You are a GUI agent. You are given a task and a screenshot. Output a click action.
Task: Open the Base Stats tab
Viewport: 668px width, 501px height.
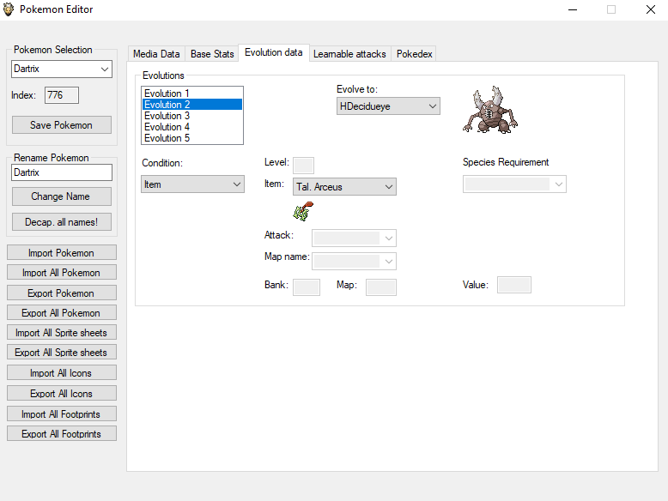[212, 54]
